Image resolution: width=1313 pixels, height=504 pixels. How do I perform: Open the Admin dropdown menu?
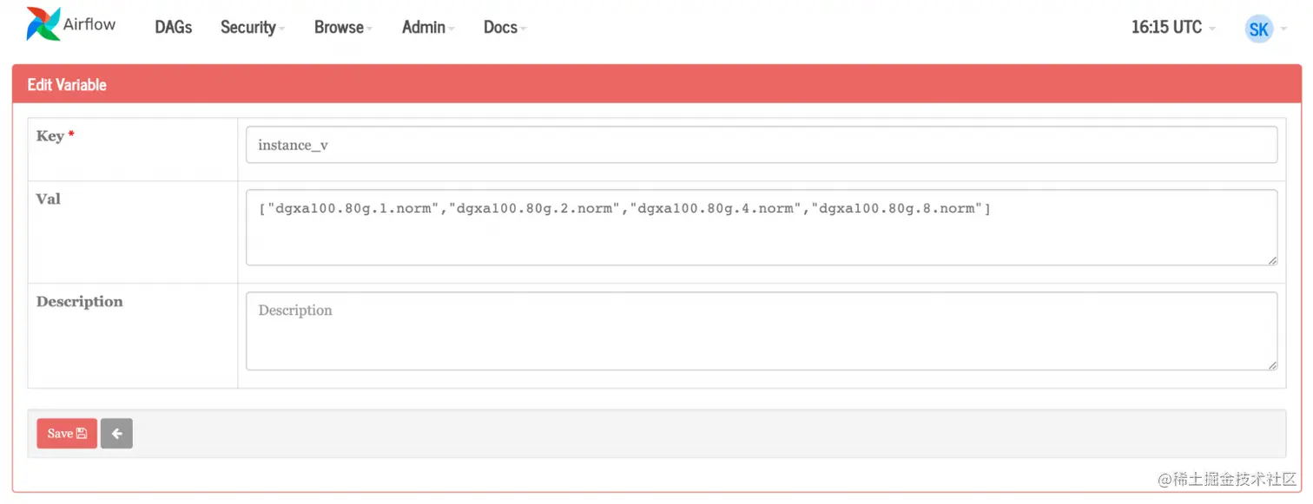423,27
